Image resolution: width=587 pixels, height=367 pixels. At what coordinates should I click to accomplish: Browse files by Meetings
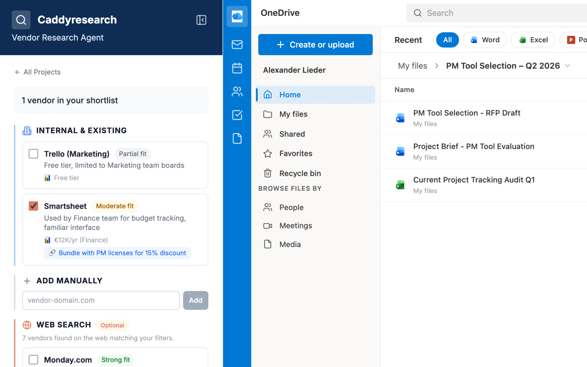pos(316,226)
